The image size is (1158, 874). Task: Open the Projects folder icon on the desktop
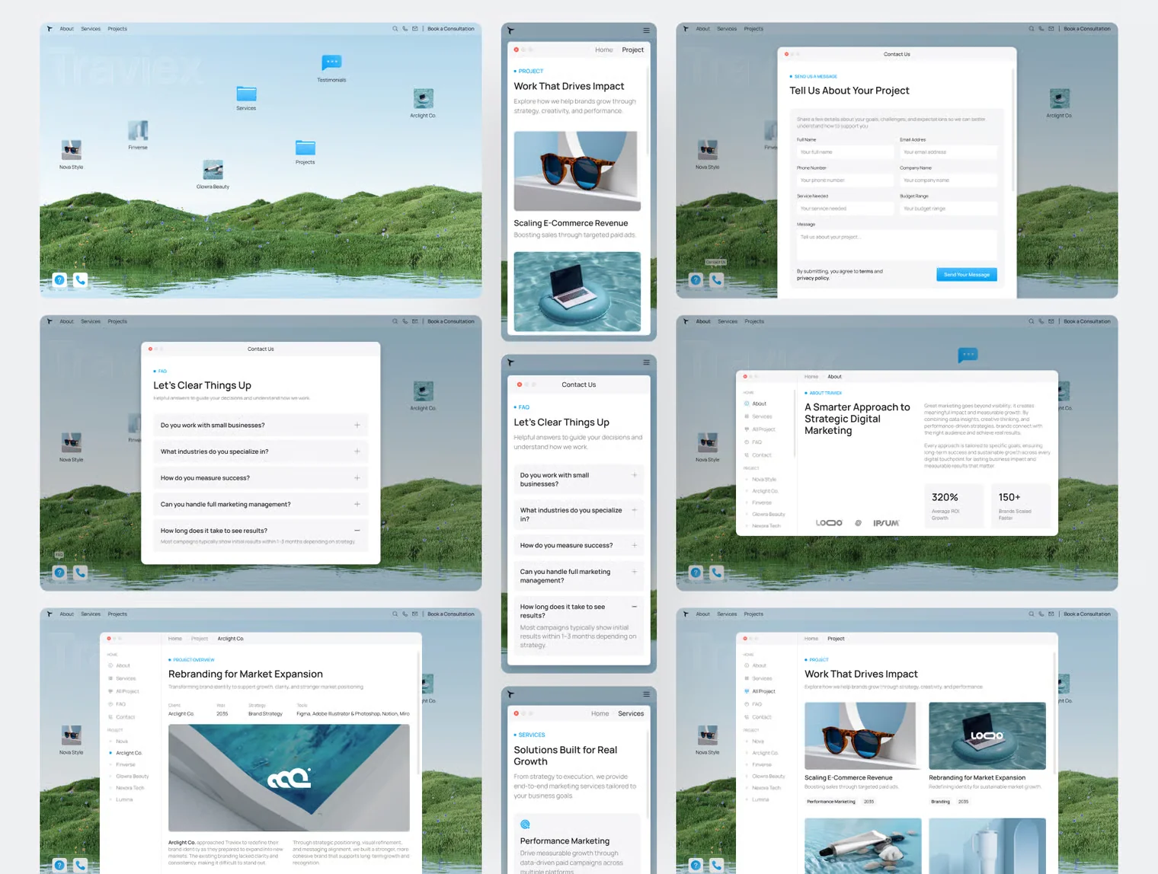(305, 148)
